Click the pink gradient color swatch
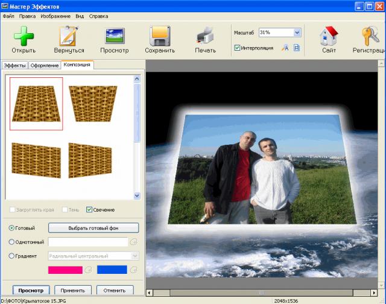The image size is (386, 304). pos(65,270)
